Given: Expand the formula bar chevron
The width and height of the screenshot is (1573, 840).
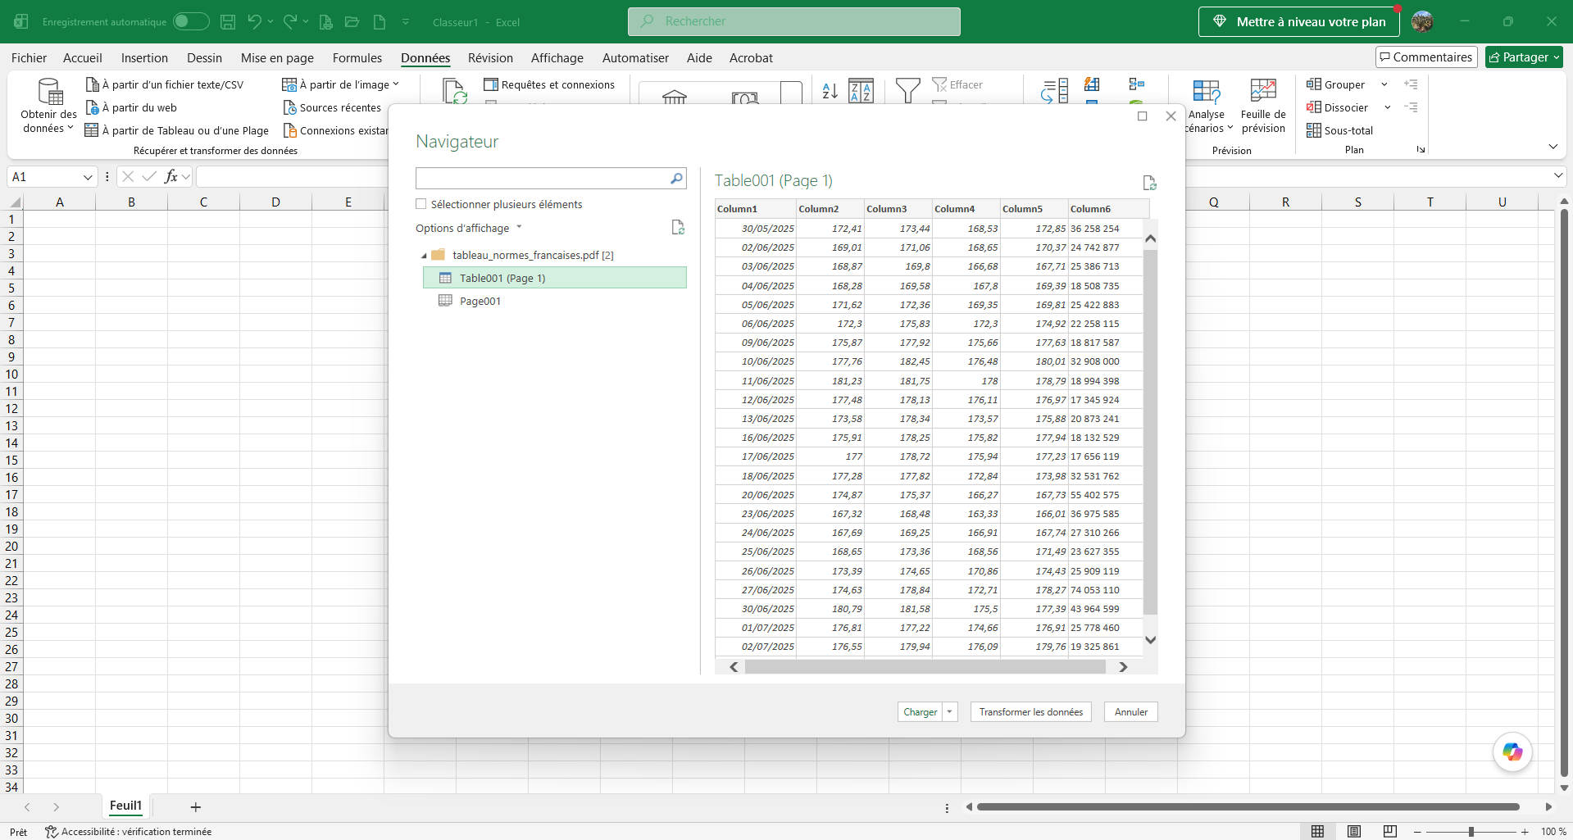Looking at the screenshot, I should coord(1558,176).
